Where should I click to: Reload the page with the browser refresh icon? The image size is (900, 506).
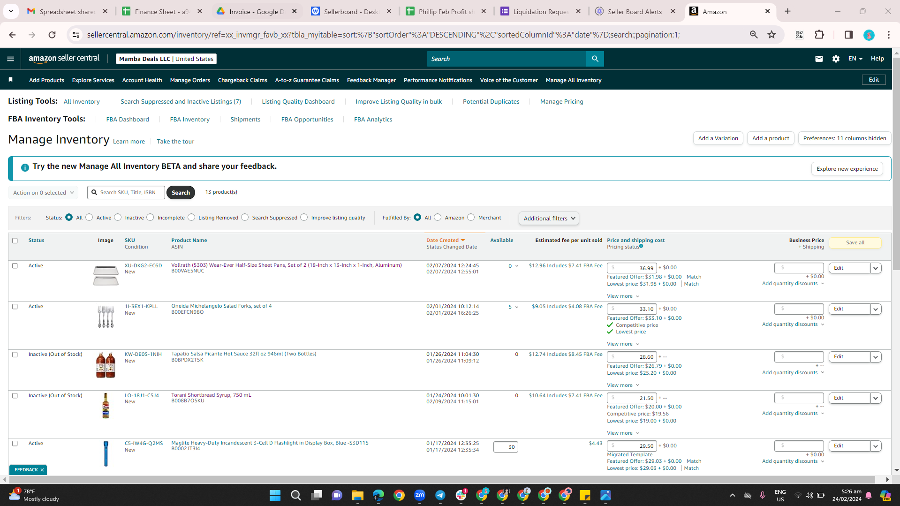coord(52,35)
